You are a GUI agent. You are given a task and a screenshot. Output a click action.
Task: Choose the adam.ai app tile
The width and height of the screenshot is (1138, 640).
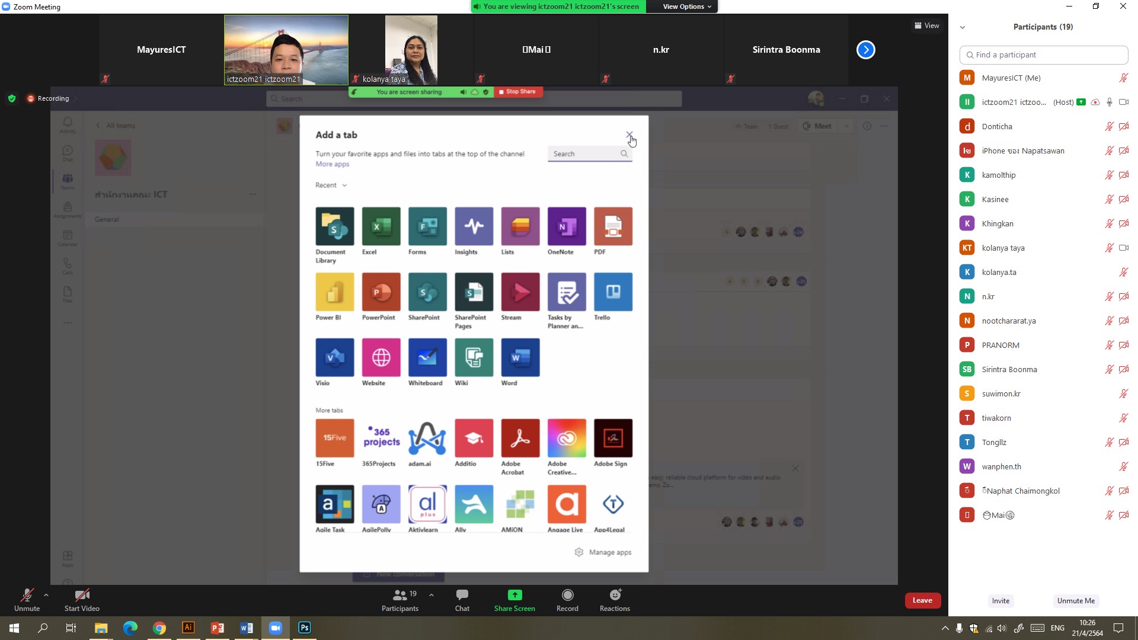(x=427, y=439)
